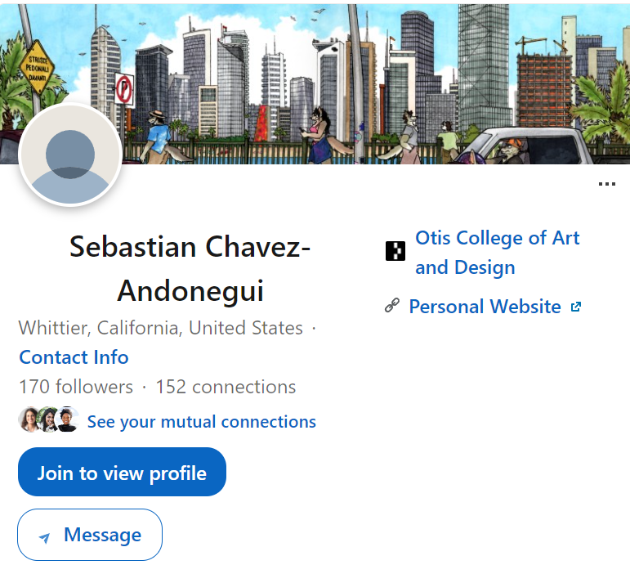The height and width of the screenshot is (565, 630).
Task: Visit the Personal Website link
Action: 485,307
